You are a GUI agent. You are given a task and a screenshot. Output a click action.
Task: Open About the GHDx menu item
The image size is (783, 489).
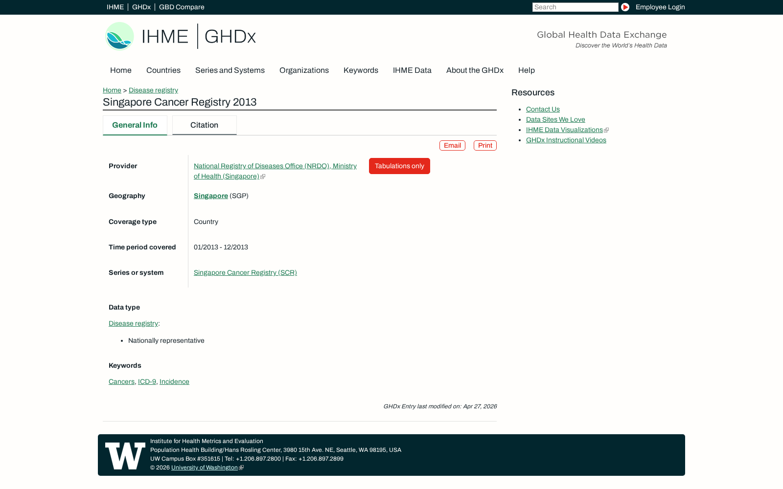point(475,70)
